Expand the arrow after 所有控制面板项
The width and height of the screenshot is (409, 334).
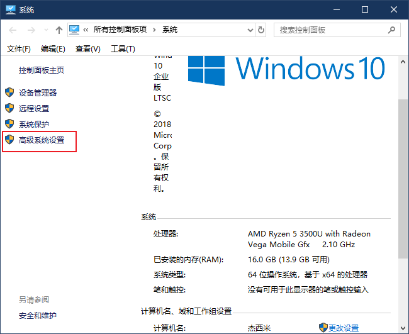point(154,30)
